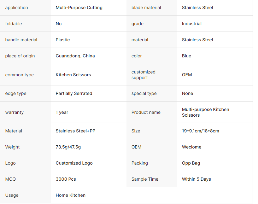
Task: Select the "special type" label cell
Action: pyautogui.click(x=144, y=93)
